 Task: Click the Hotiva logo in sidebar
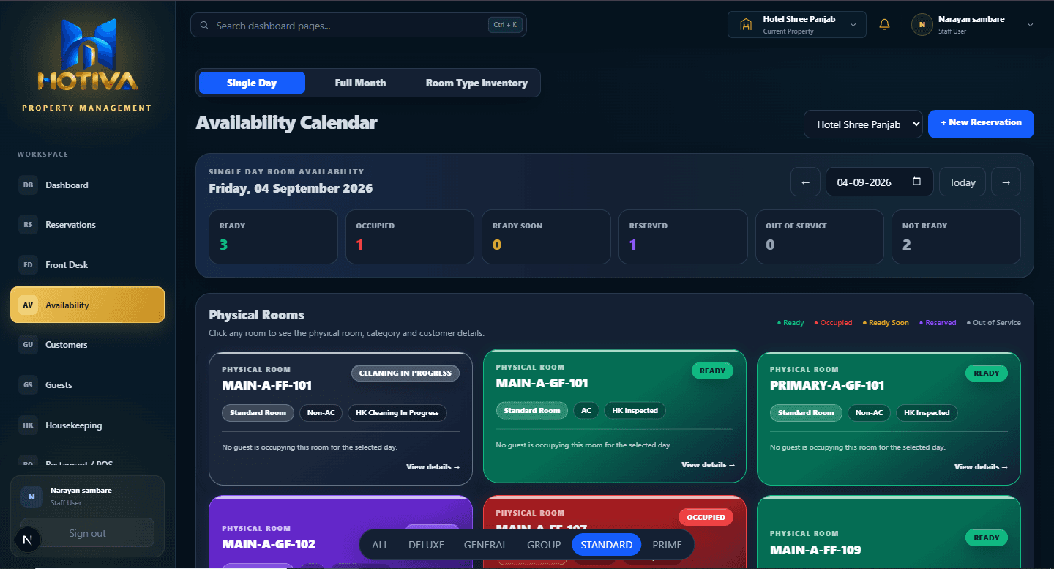88,55
